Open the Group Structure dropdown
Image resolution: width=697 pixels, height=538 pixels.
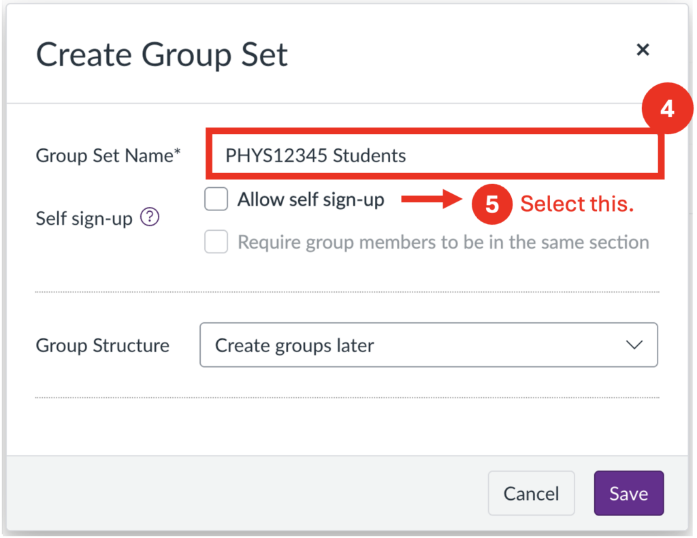(x=429, y=345)
